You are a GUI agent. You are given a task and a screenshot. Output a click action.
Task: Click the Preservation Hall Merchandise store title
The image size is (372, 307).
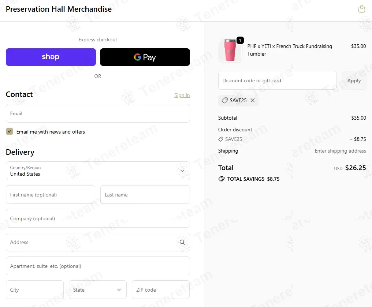click(59, 9)
